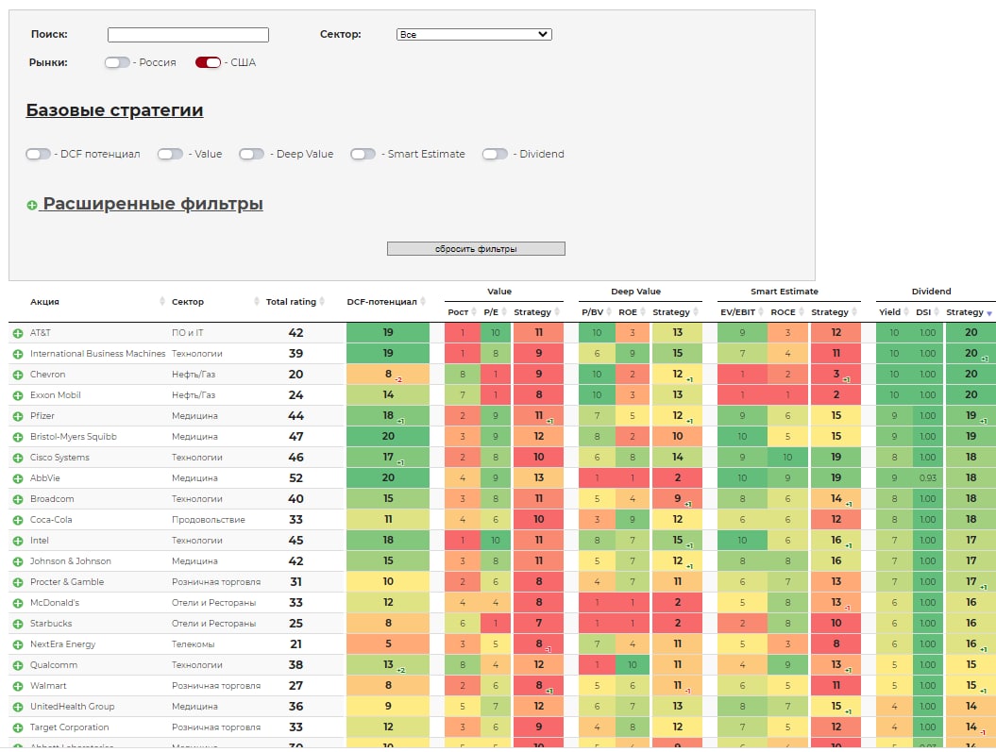
Task: Disable the США market toggle
Action: [x=208, y=62]
